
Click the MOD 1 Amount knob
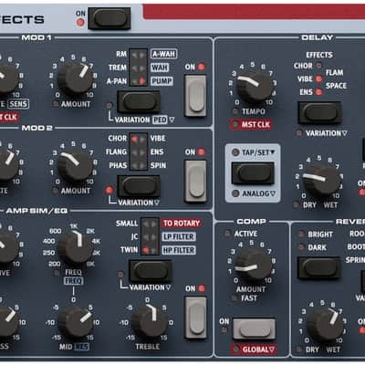point(75,78)
